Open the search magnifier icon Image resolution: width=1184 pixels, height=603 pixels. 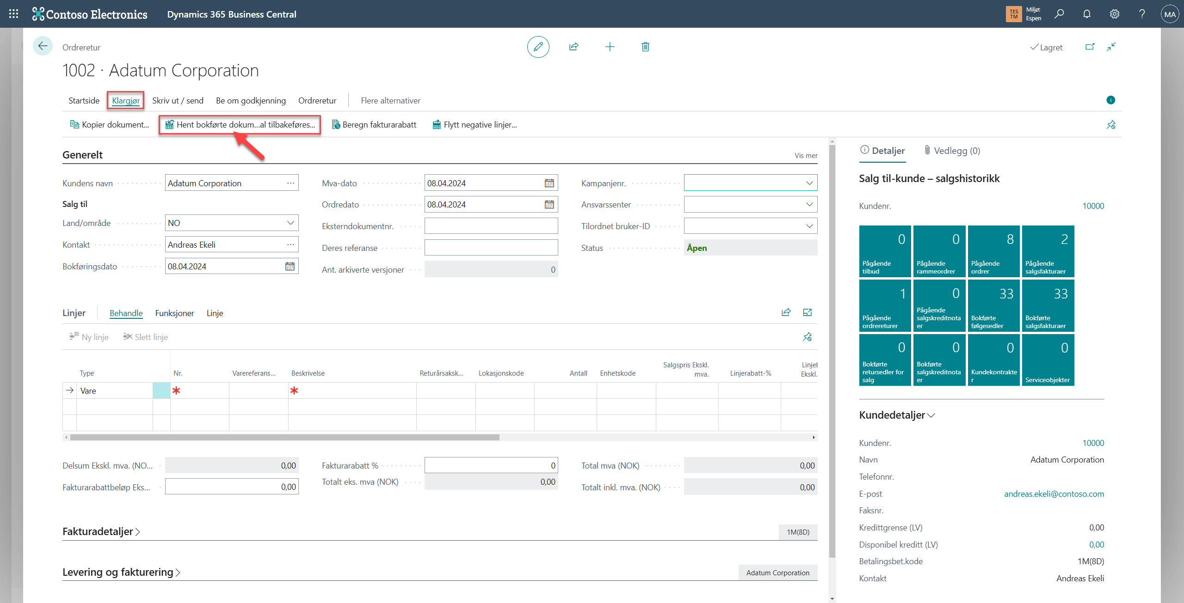pos(1059,14)
